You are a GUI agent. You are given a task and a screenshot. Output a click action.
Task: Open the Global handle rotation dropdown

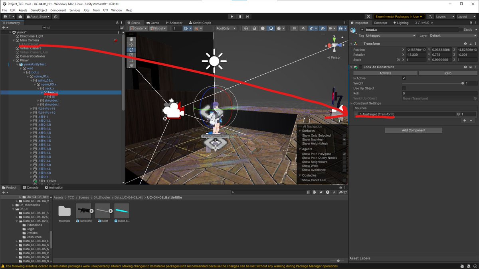(x=158, y=28)
